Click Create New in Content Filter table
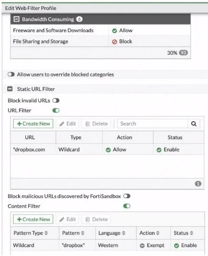This screenshot has height=256, width=208. coord(33,219)
